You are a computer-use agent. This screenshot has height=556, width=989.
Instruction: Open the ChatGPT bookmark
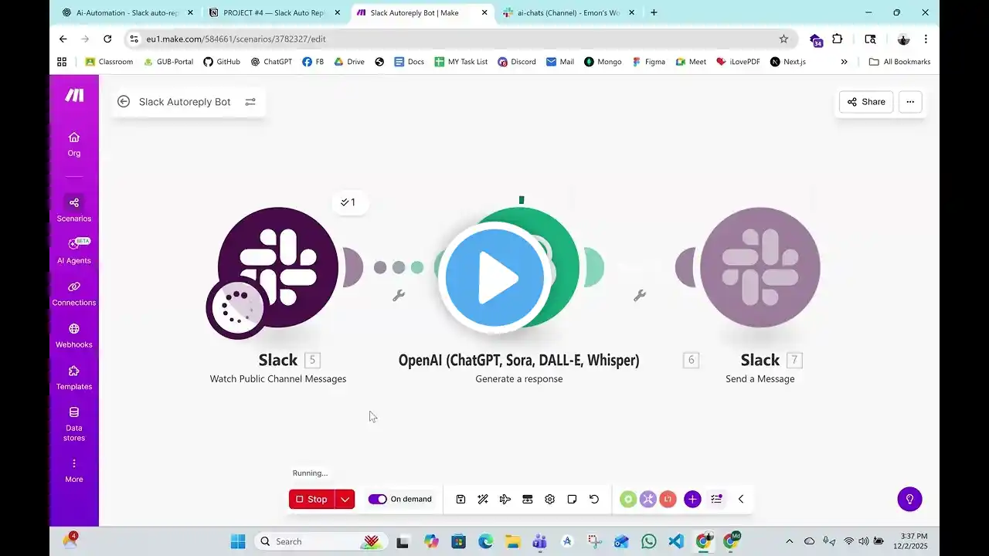pos(271,62)
